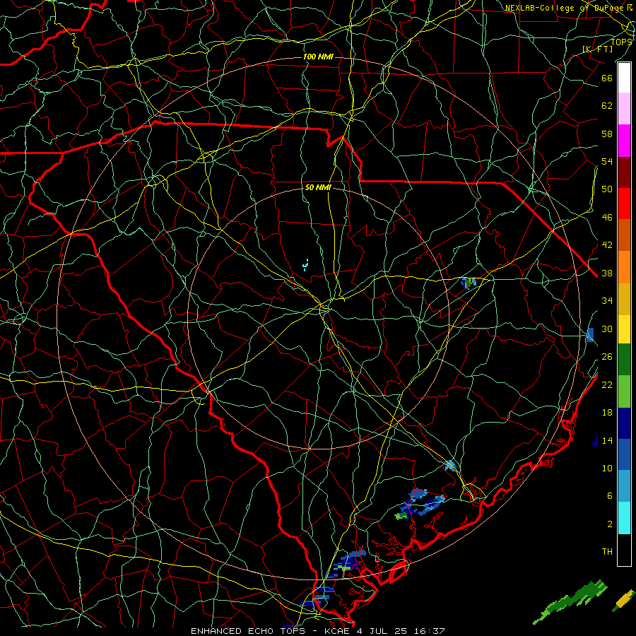Click the 'ENHANCED ECHO TOPS - KCAE' caption
This screenshot has height=636, width=636.
pos(270,631)
